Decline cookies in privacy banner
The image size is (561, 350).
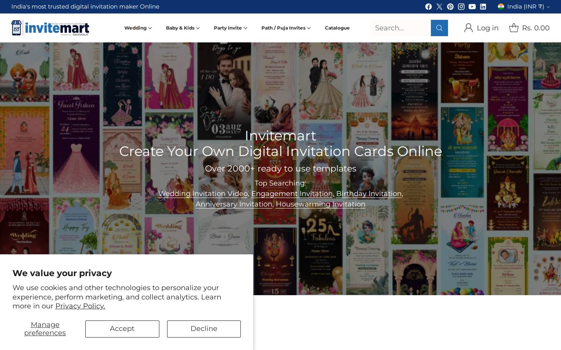[204, 329]
